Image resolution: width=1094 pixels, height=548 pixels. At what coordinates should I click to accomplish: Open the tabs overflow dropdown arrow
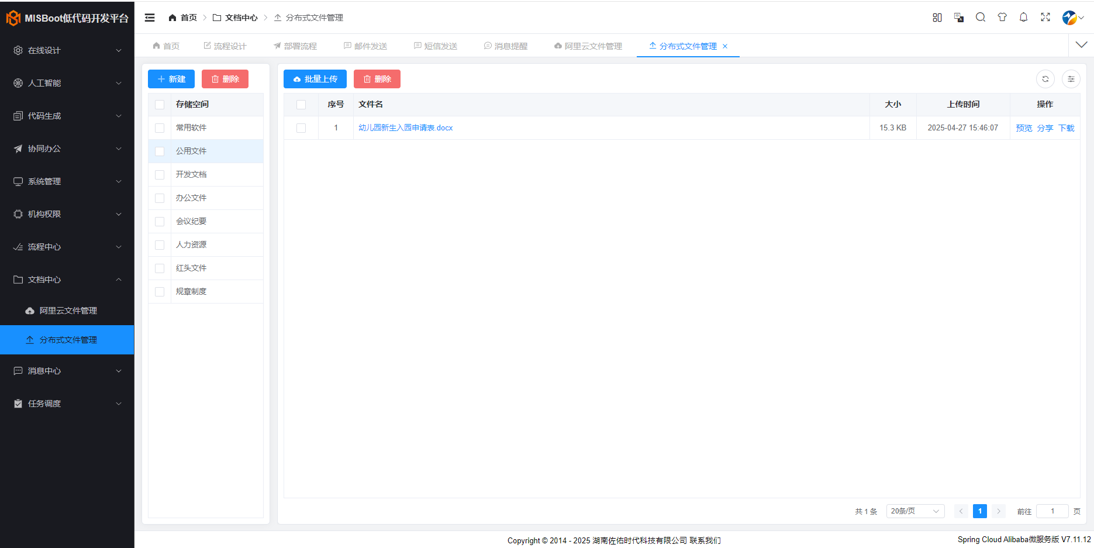pyautogui.click(x=1081, y=44)
